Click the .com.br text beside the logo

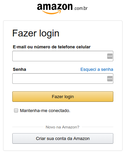[x=81, y=8]
